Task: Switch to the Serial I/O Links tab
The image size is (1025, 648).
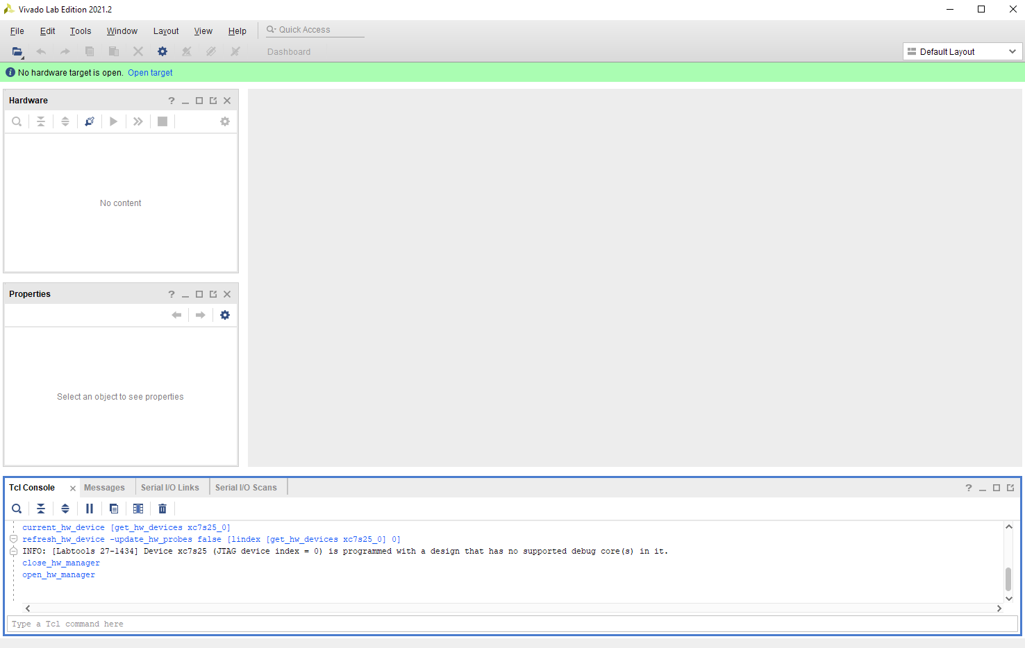Action: click(x=170, y=488)
